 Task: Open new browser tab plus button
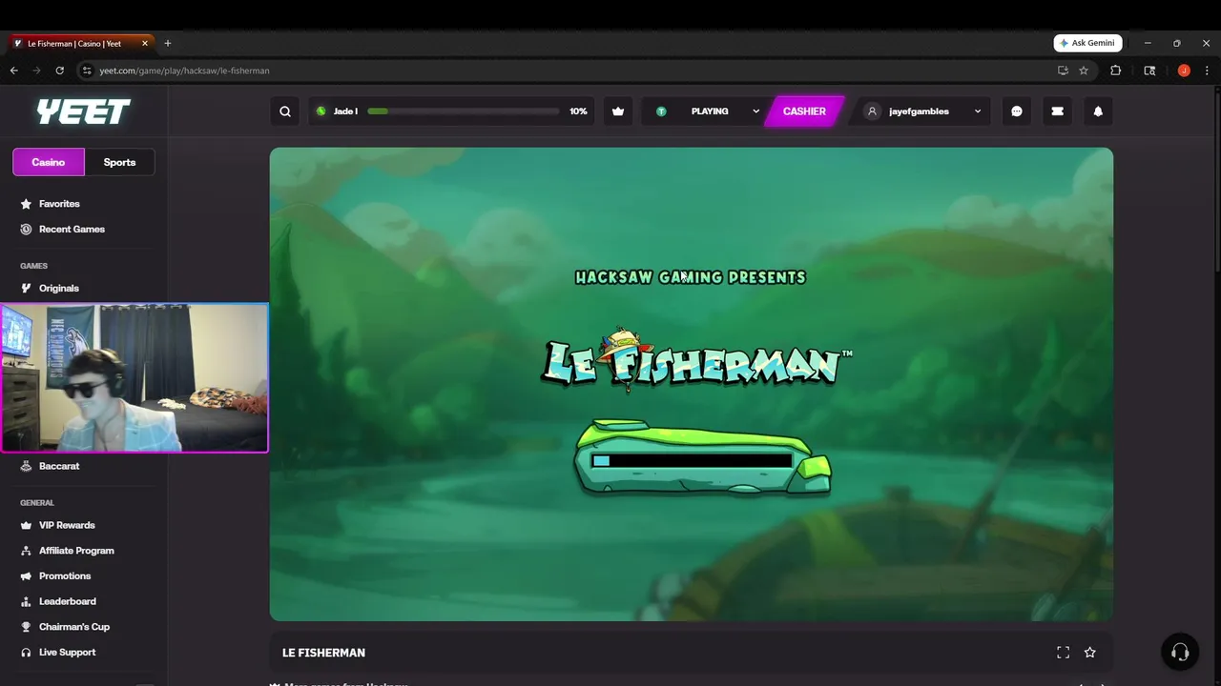coord(168,43)
